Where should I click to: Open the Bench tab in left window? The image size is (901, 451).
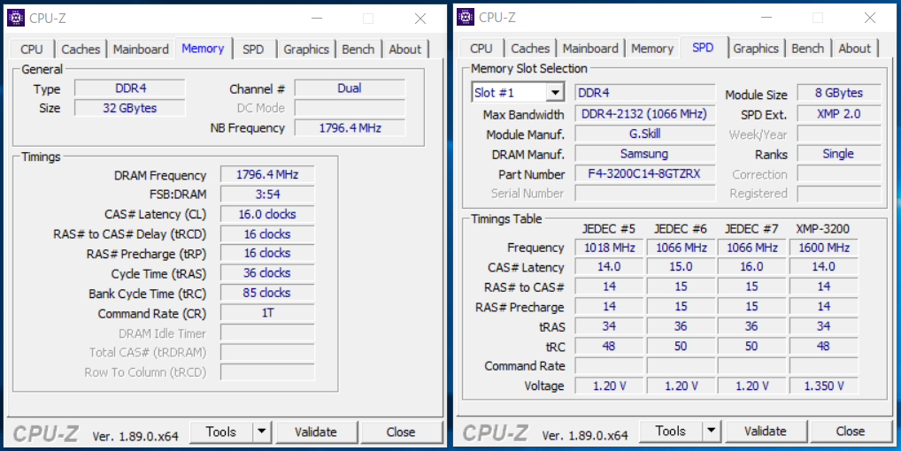(x=358, y=50)
